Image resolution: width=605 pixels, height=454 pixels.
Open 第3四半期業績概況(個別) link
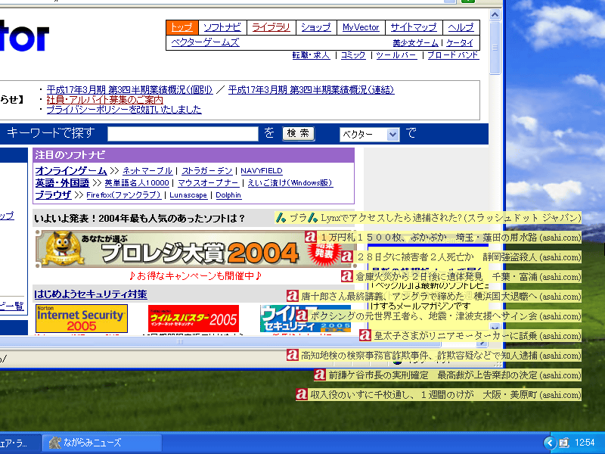(129, 90)
